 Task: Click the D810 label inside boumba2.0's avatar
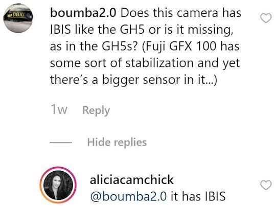click(18, 15)
